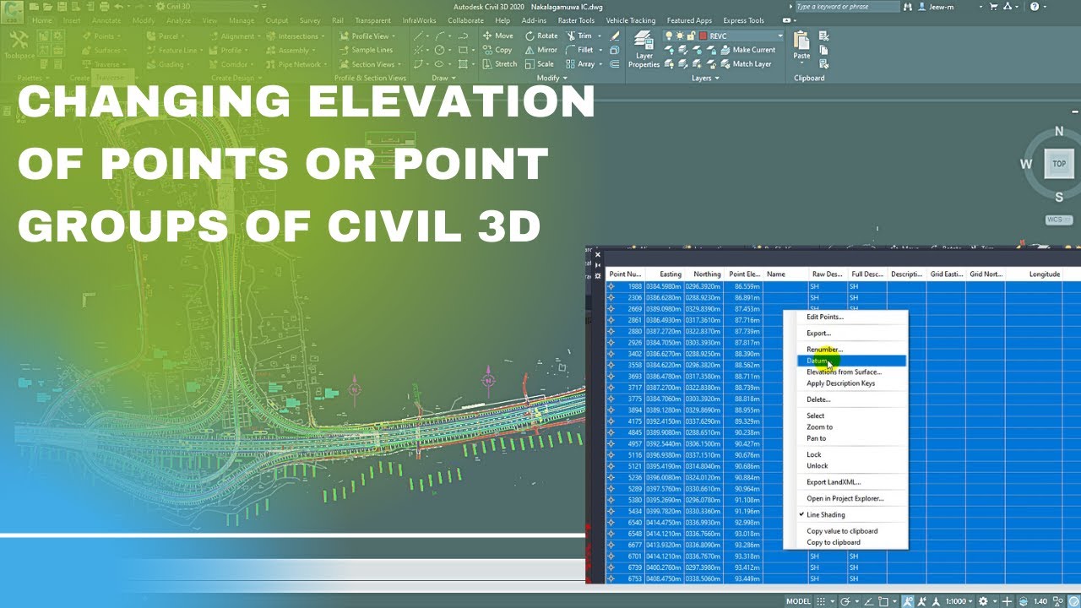
Task: Open the WCS coordinate system dropdown
Action: coord(1059,220)
